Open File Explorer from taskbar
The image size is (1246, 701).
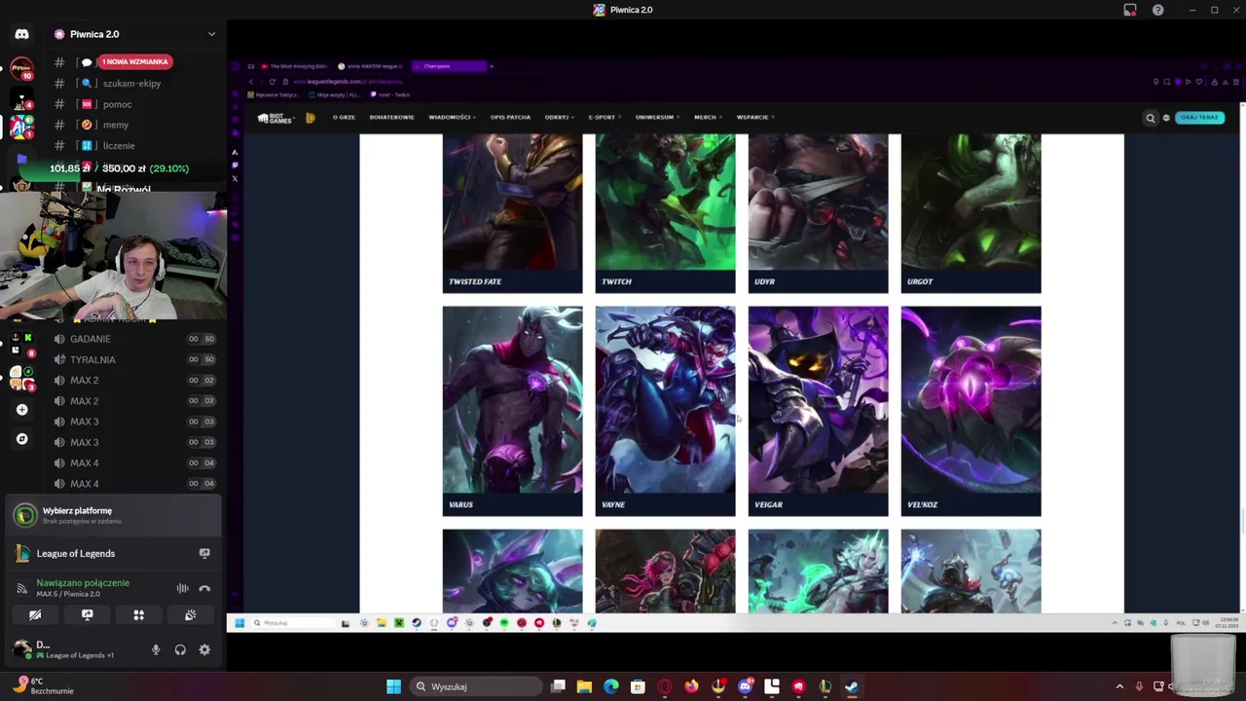[x=584, y=686]
